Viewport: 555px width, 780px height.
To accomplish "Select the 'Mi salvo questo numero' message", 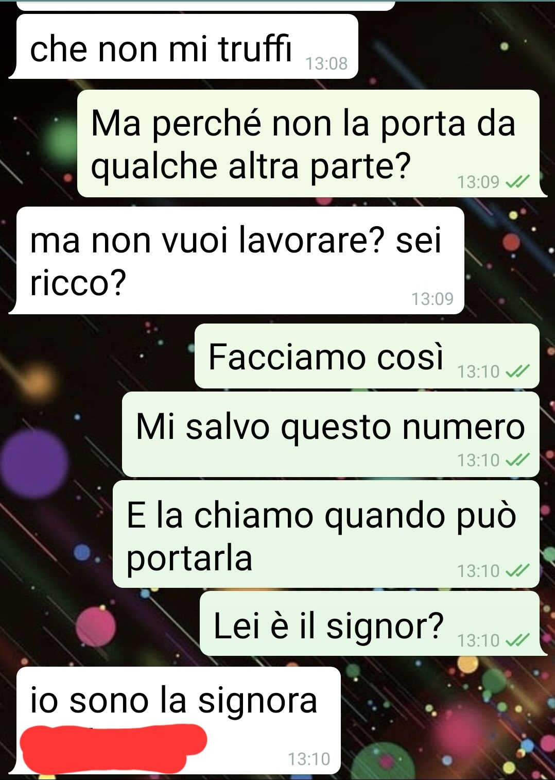I will (x=331, y=434).
